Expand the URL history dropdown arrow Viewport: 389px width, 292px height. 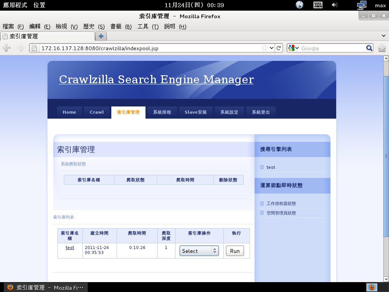[272, 48]
